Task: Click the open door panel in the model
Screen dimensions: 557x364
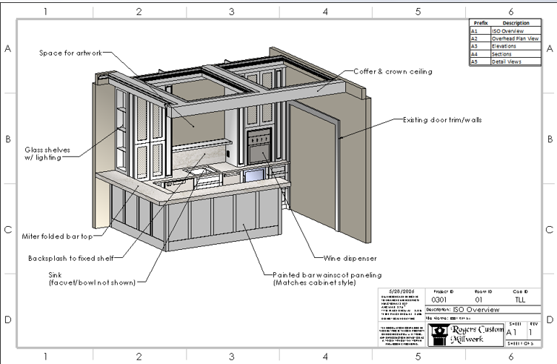Action: 312,166
